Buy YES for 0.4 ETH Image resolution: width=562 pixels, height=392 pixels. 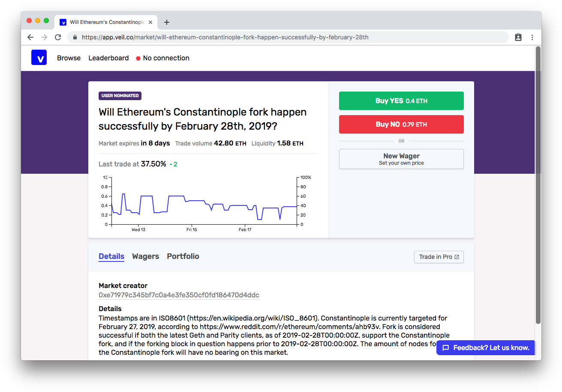click(x=401, y=101)
